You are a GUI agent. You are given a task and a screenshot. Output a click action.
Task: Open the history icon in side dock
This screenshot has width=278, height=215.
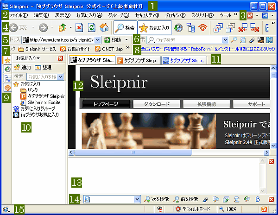coord(7,69)
